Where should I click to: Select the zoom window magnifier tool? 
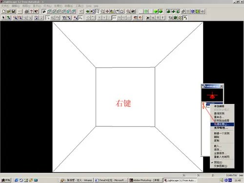click(x=97, y=11)
